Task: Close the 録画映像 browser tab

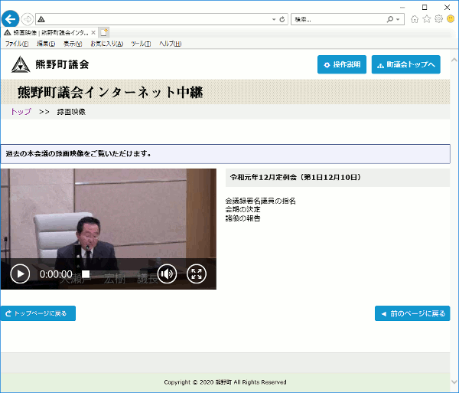Action: click(x=93, y=32)
